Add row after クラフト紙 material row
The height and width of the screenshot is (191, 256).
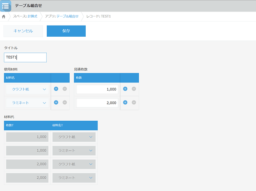coord(56,89)
